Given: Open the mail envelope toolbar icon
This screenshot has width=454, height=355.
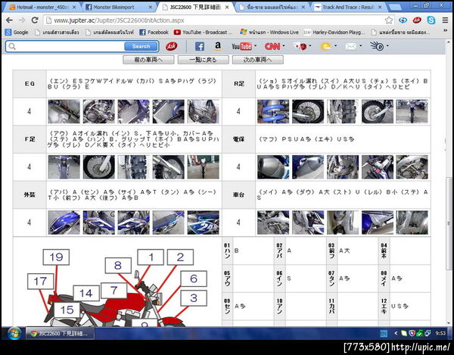Looking at the screenshot, I should tap(350, 46).
